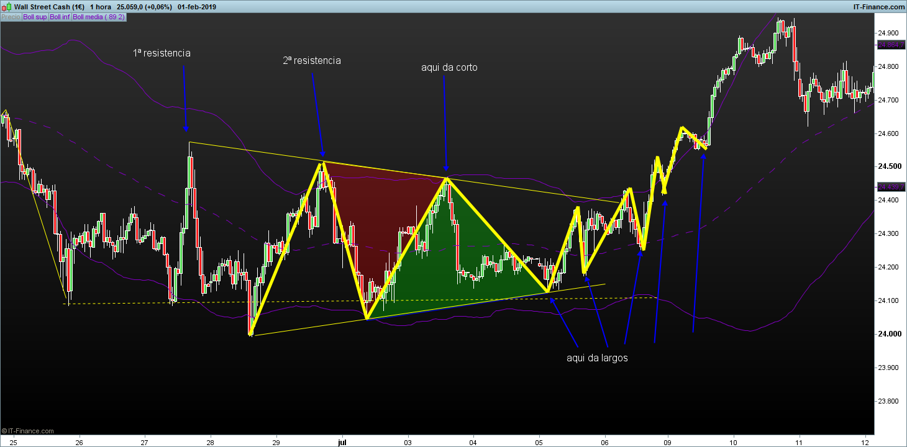Click the 24.800 price axis label
This screenshot has width=907, height=447.
click(x=888, y=66)
